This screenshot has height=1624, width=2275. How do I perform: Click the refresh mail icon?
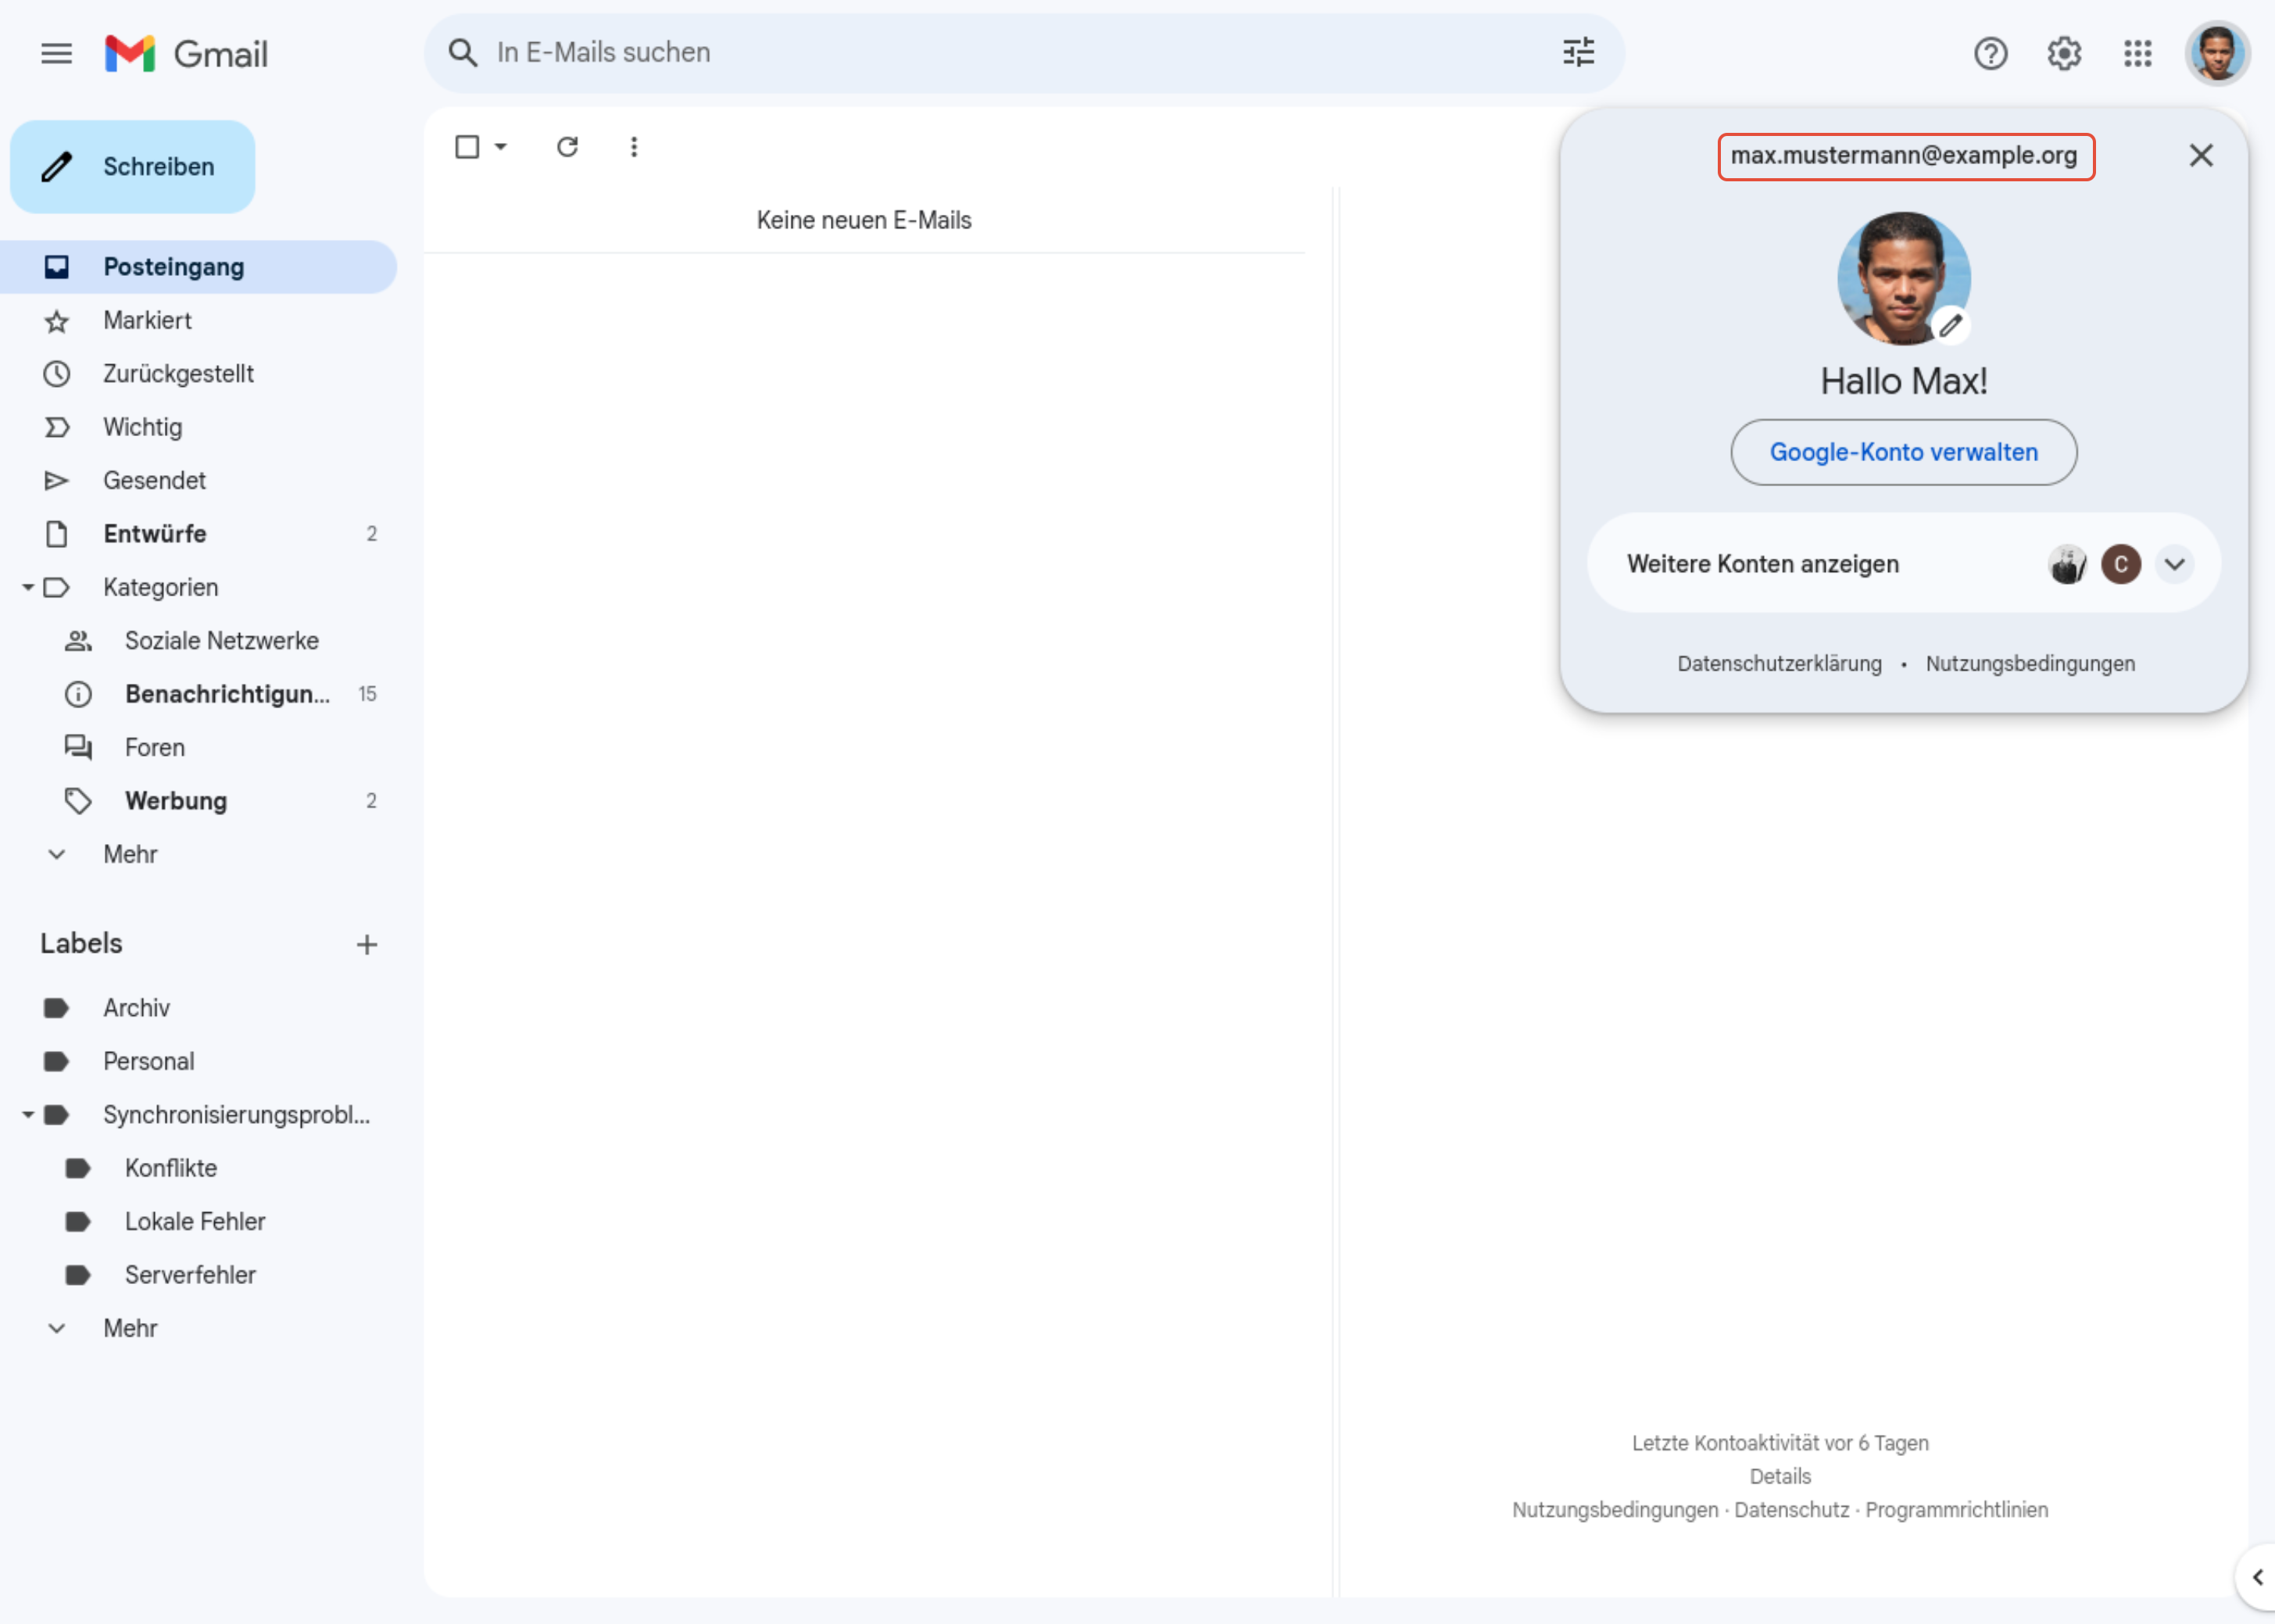click(x=567, y=147)
